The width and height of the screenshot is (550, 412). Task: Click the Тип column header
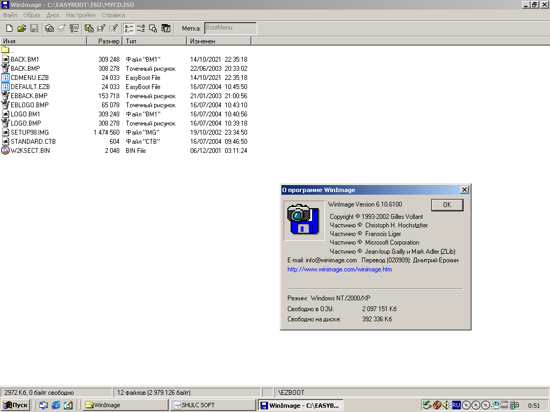point(154,41)
